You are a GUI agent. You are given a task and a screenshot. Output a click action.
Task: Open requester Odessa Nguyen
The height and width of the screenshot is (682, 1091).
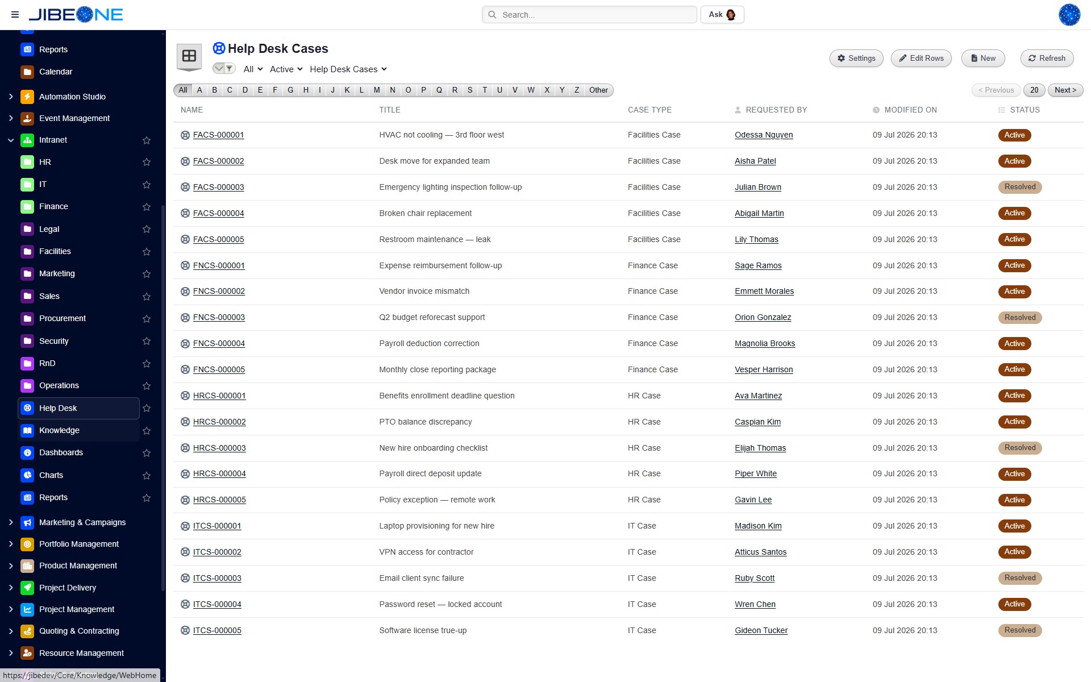tap(764, 135)
